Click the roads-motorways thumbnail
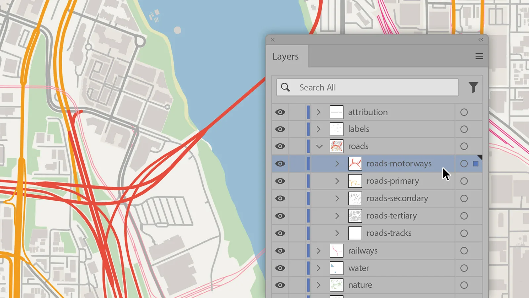 pyautogui.click(x=355, y=164)
